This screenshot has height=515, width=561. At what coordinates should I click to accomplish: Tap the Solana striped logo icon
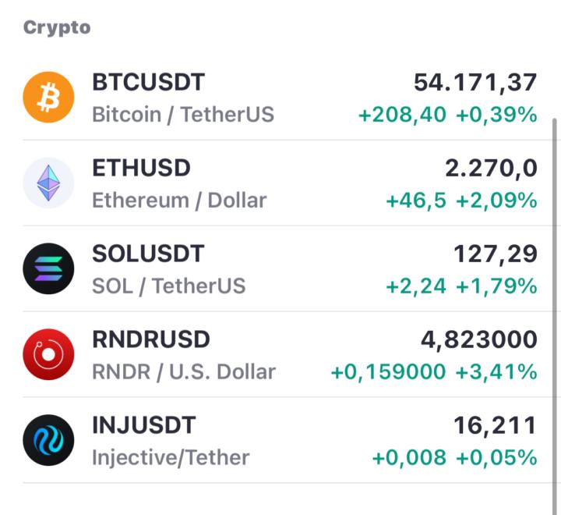pos(48,268)
